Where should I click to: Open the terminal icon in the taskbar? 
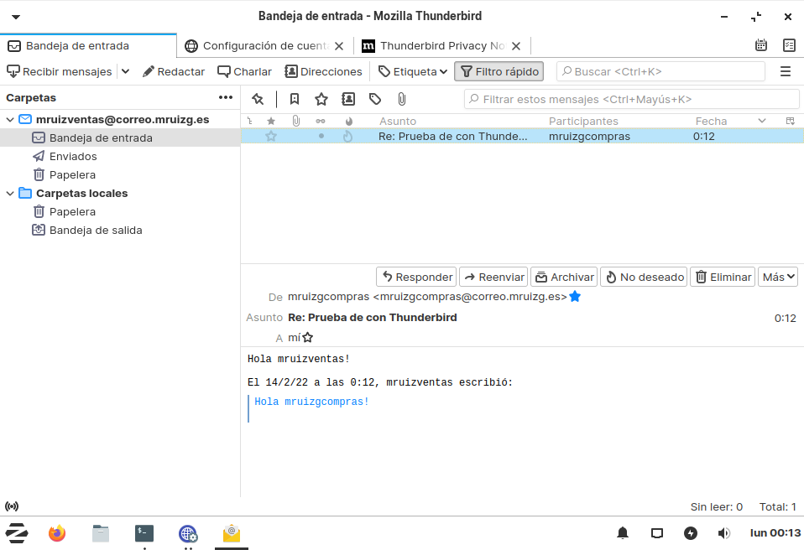point(144,533)
